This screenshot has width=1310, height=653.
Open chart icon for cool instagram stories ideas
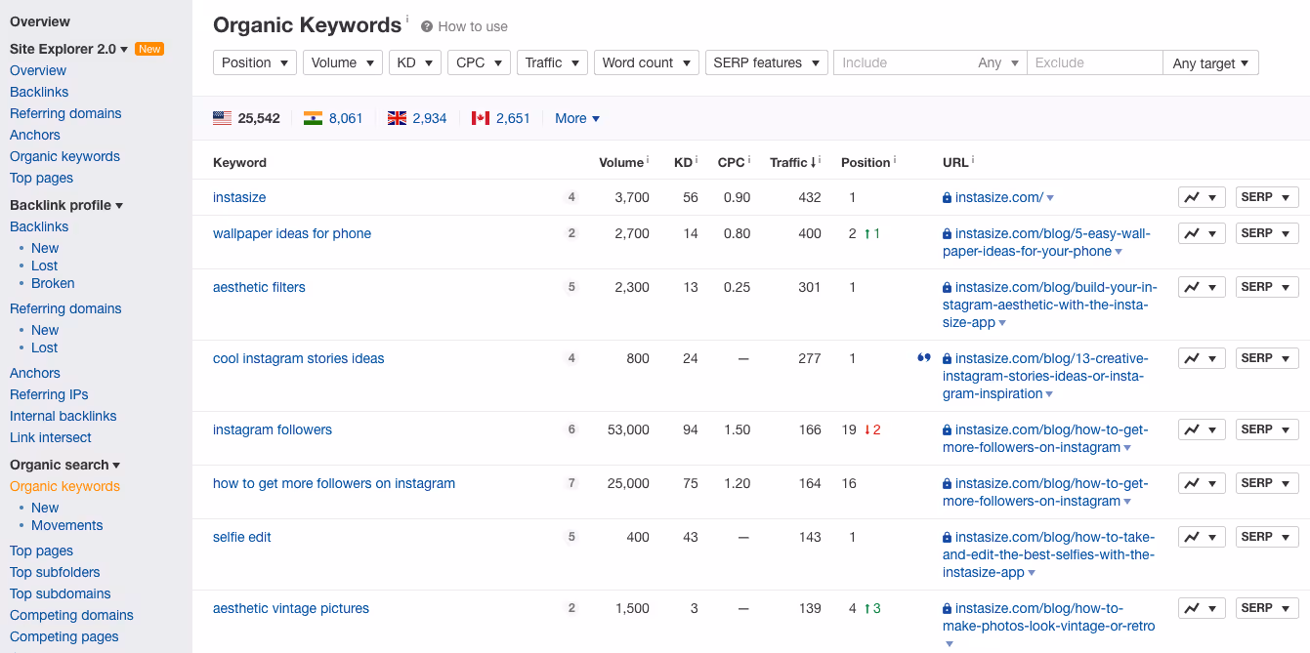(1202, 358)
